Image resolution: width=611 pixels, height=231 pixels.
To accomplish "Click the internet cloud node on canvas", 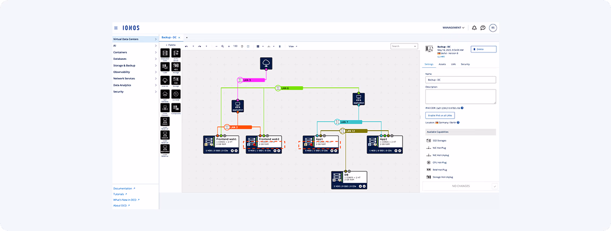I will coord(266,64).
